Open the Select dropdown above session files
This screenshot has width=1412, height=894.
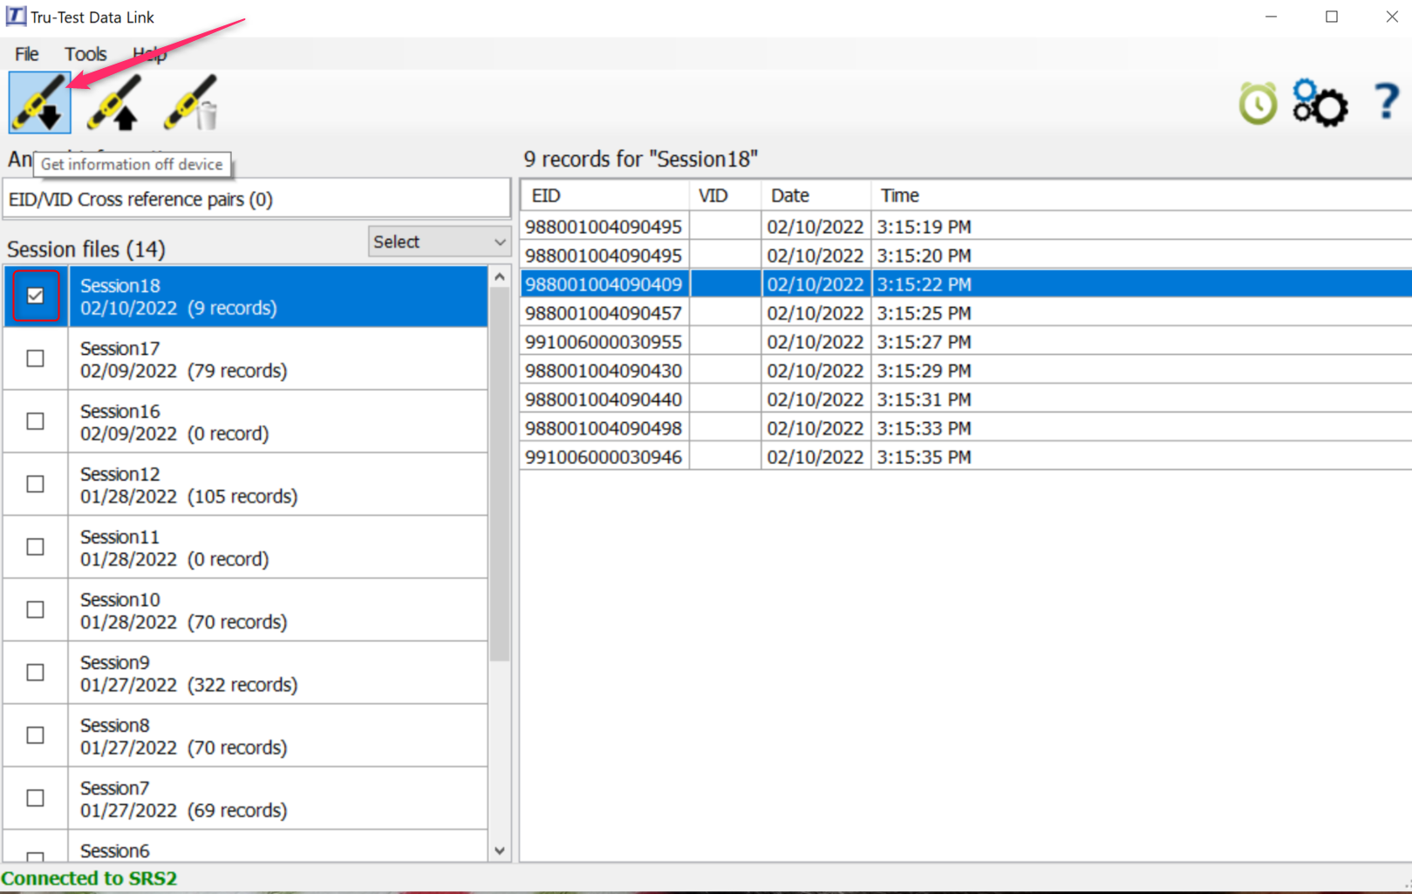pyautogui.click(x=440, y=242)
